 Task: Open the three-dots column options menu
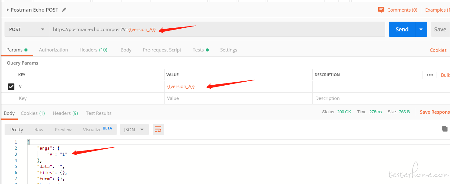pyautogui.click(x=430, y=75)
